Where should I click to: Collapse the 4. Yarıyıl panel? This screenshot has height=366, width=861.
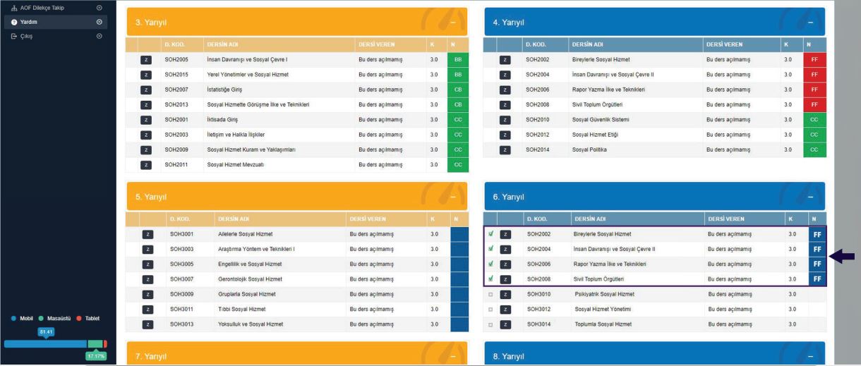[809, 24]
